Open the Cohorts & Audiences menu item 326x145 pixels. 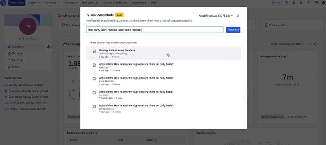(115, 2)
